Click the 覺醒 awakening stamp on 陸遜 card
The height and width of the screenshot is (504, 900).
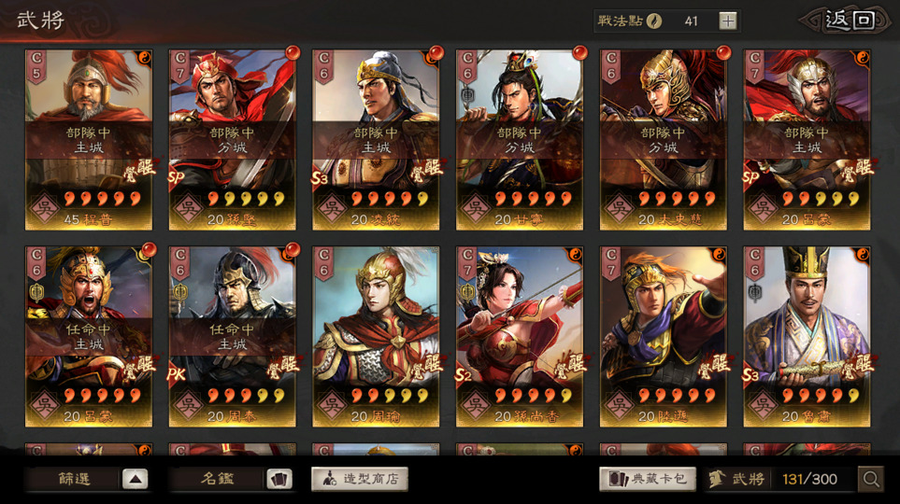coord(714,366)
